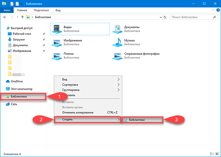The height and width of the screenshot is (157, 221).
Task: Open the Пленка library icon
Action: pos(57,56)
